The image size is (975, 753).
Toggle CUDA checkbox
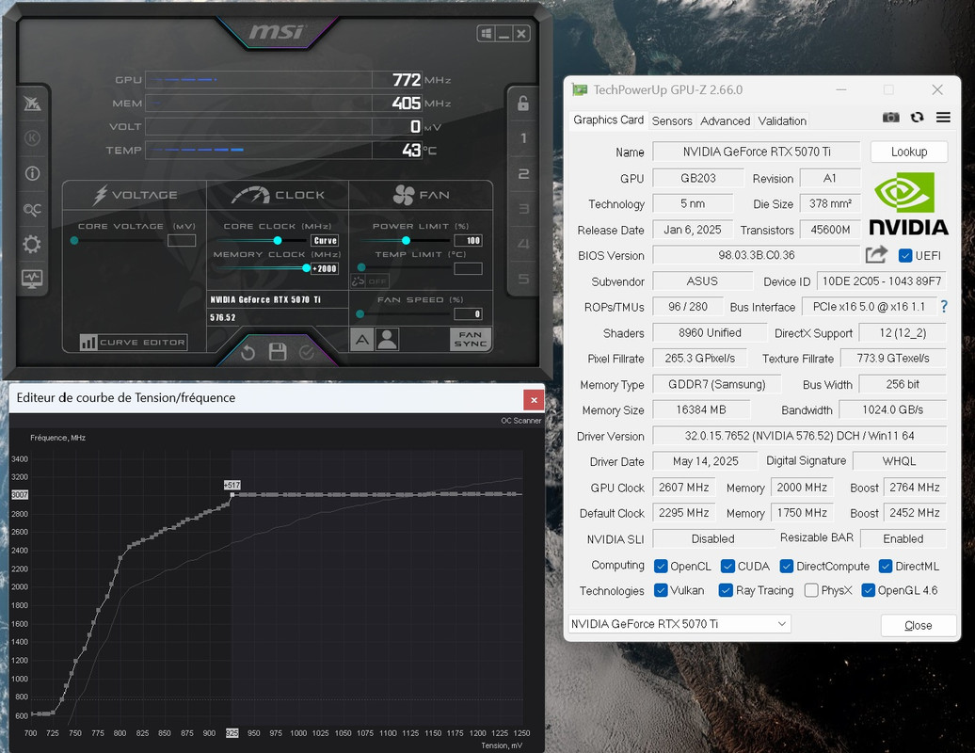point(727,567)
